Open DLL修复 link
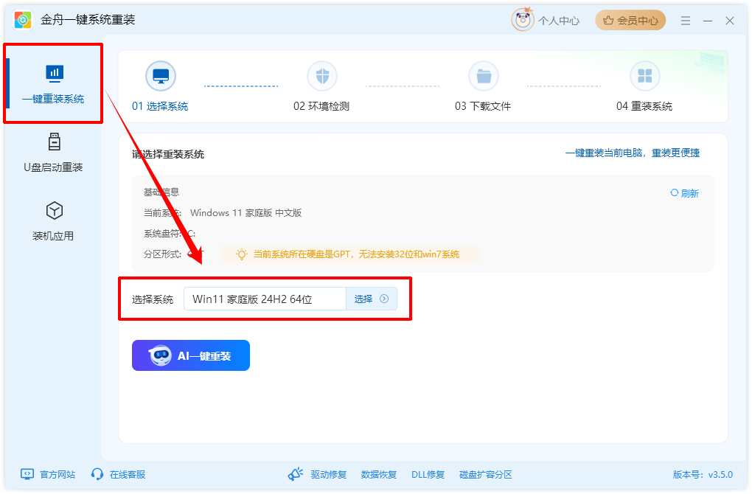Image resolution: width=752 pixels, height=494 pixels. pyautogui.click(x=428, y=474)
